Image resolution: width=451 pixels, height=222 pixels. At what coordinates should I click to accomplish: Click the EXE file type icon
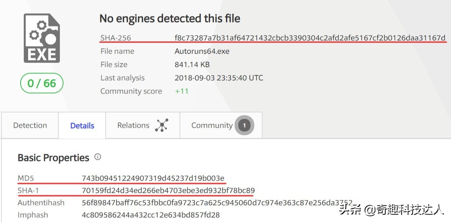click(42, 38)
